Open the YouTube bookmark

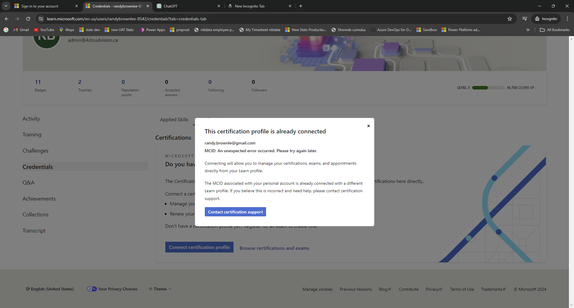(44, 30)
